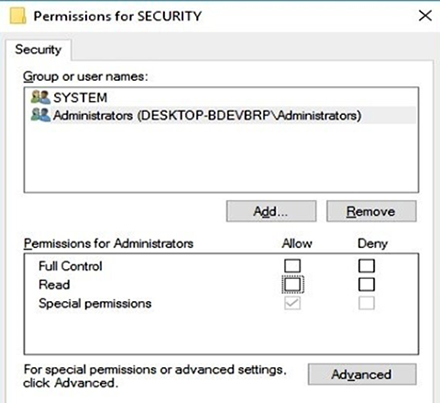Image resolution: width=440 pixels, height=403 pixels.
Task: Click empty area of group names list
Action: 221,158
